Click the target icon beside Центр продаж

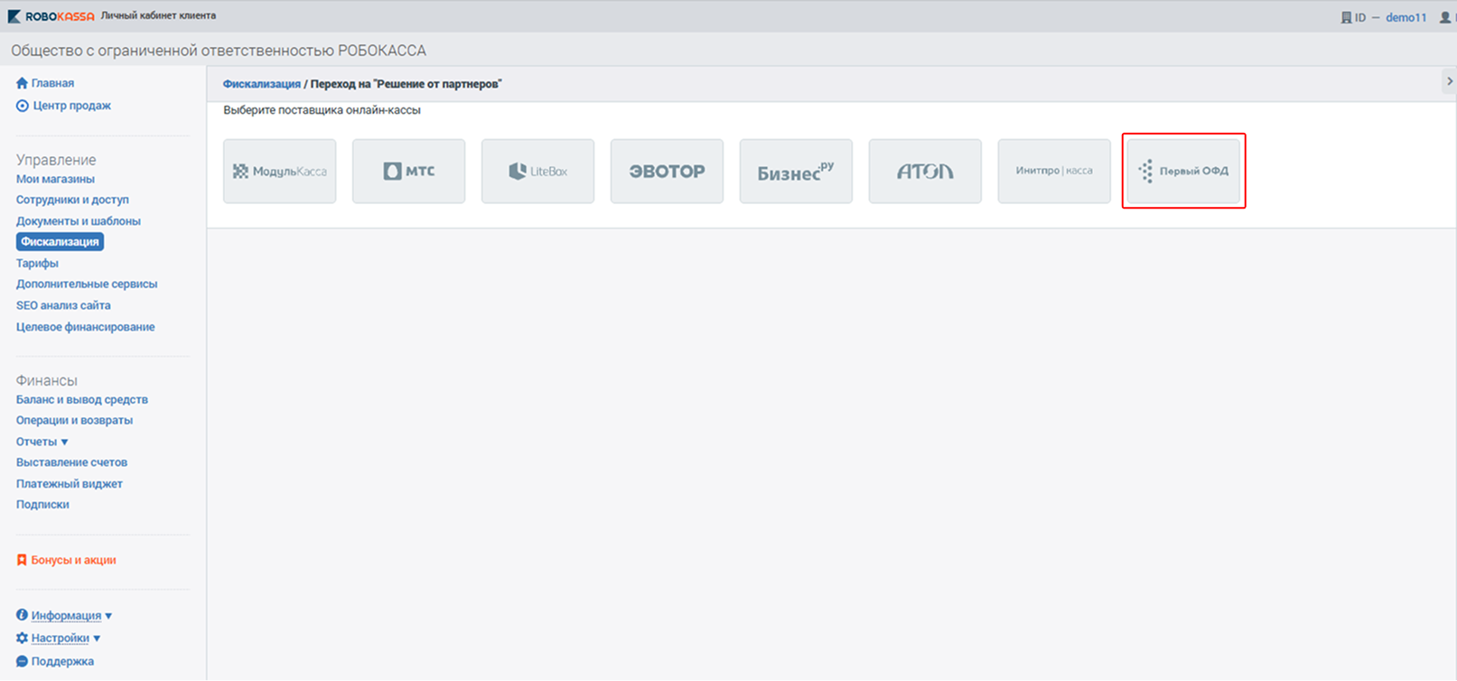[22, 106]
